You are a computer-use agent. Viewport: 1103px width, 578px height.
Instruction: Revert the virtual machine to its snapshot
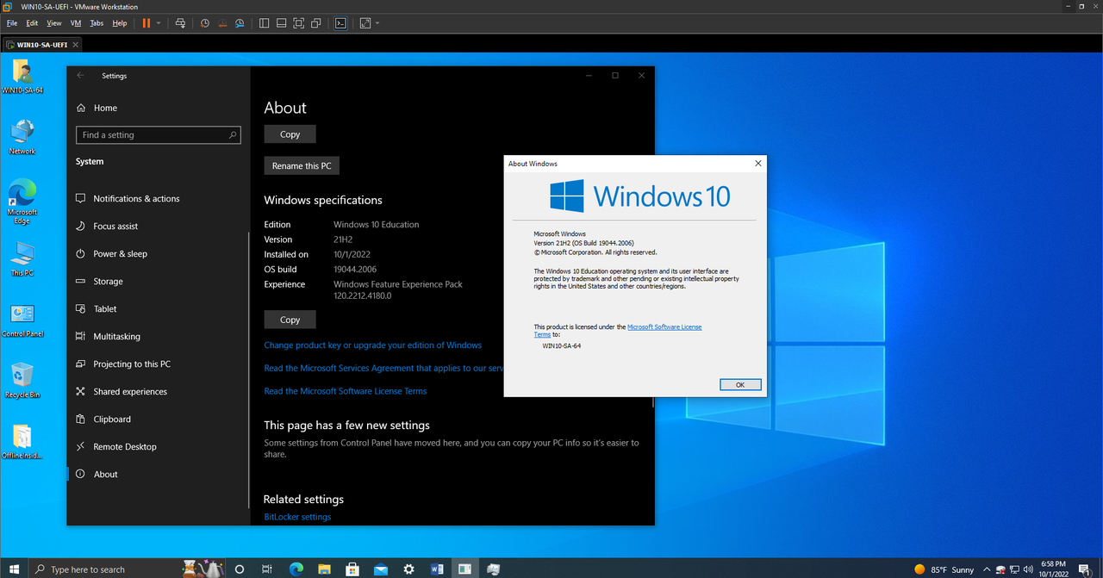coord(222,23)
